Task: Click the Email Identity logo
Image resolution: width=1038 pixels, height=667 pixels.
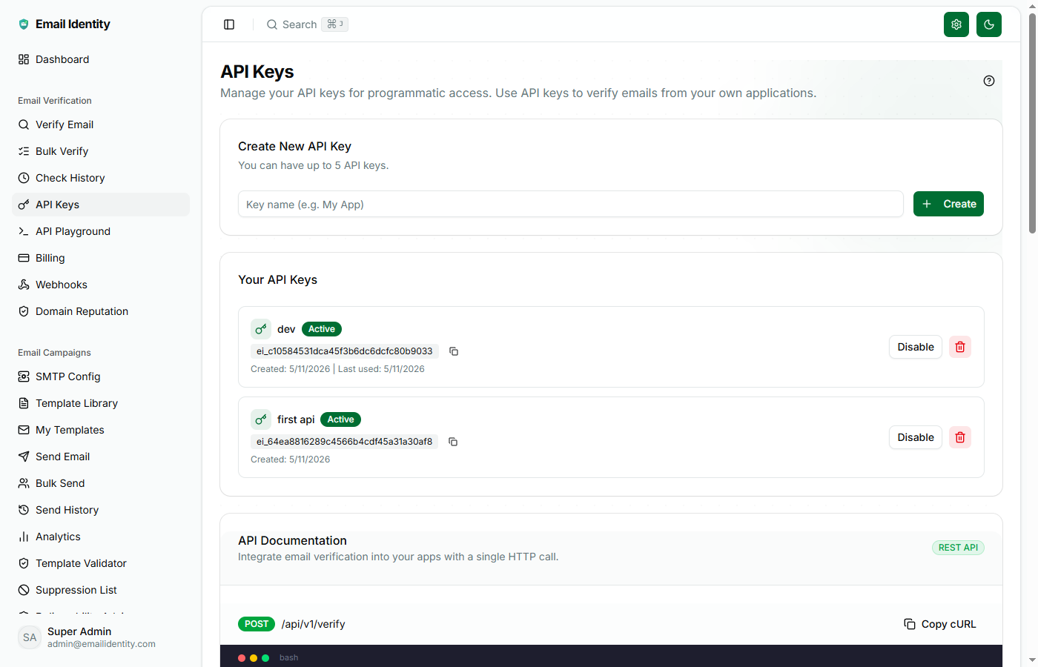Action: click(64, 24)
